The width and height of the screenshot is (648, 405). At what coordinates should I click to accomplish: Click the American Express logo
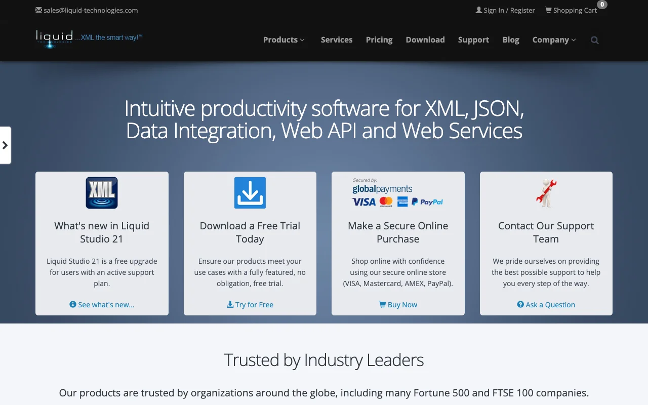tap(402, 202)
